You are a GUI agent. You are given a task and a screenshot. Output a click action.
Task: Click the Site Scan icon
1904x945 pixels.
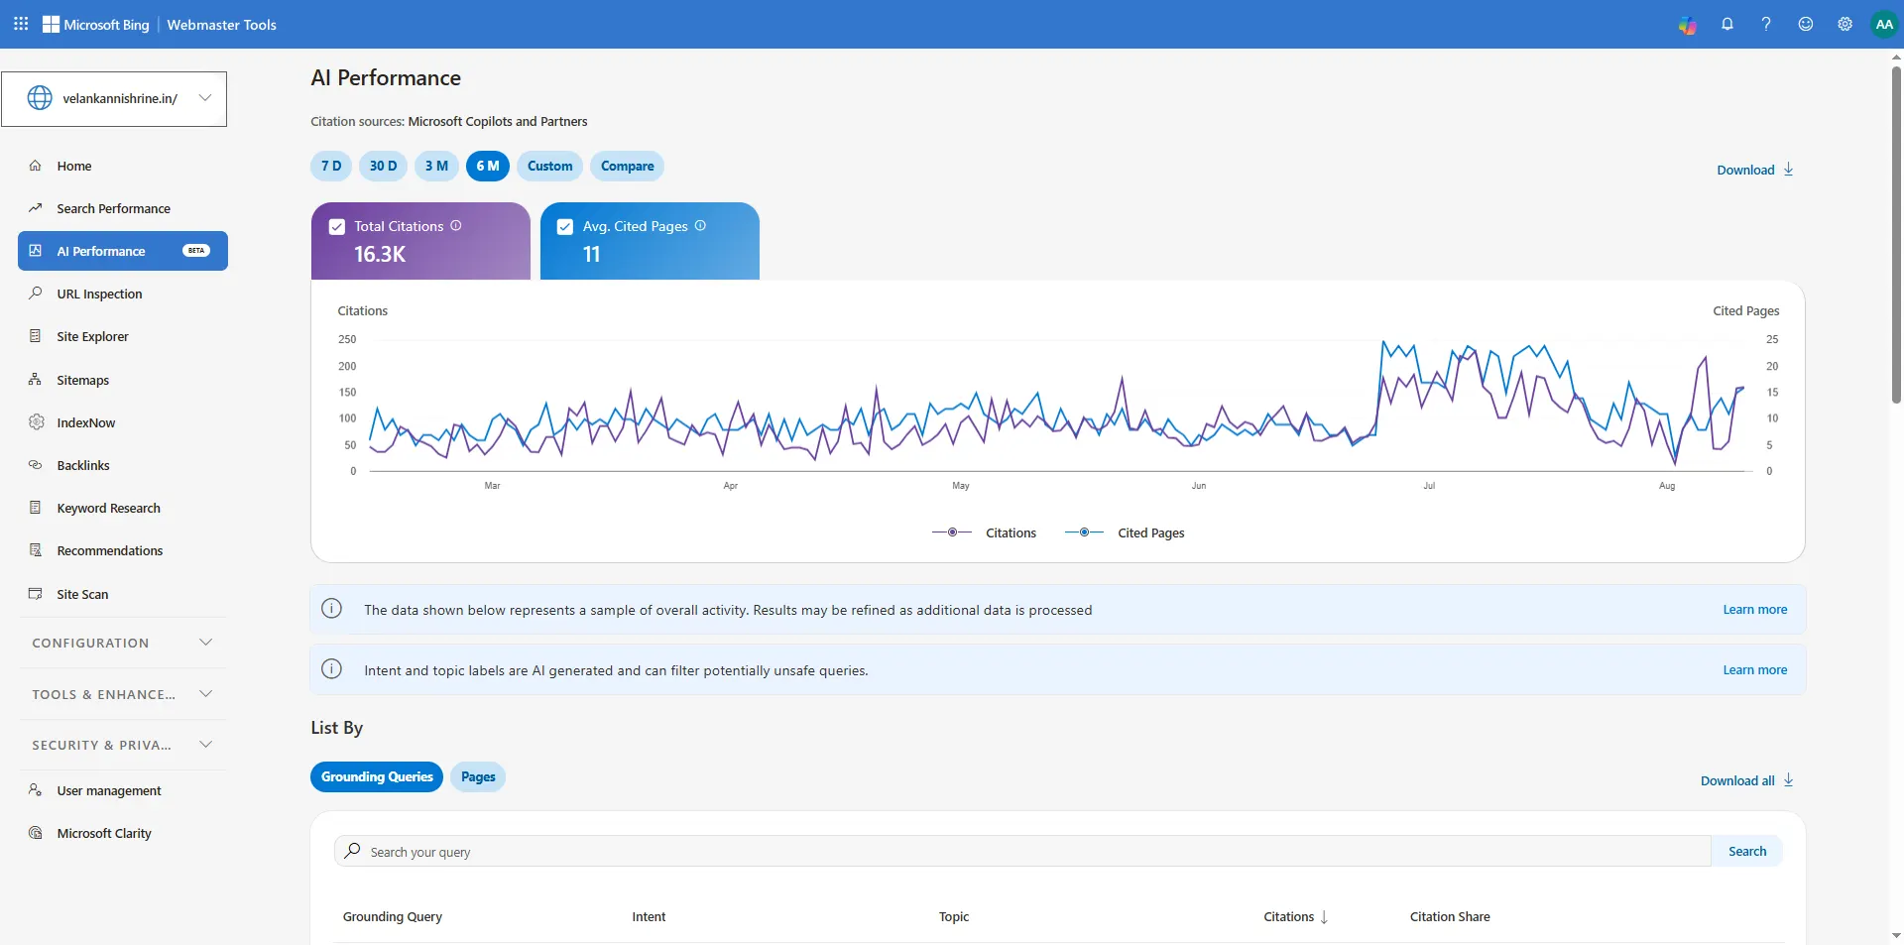pos(36,594)
